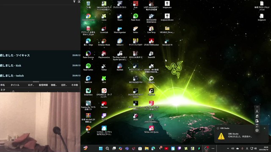Expand the hidden system tray icons chevron
The image size is (271, 152).
coord(228,148)
